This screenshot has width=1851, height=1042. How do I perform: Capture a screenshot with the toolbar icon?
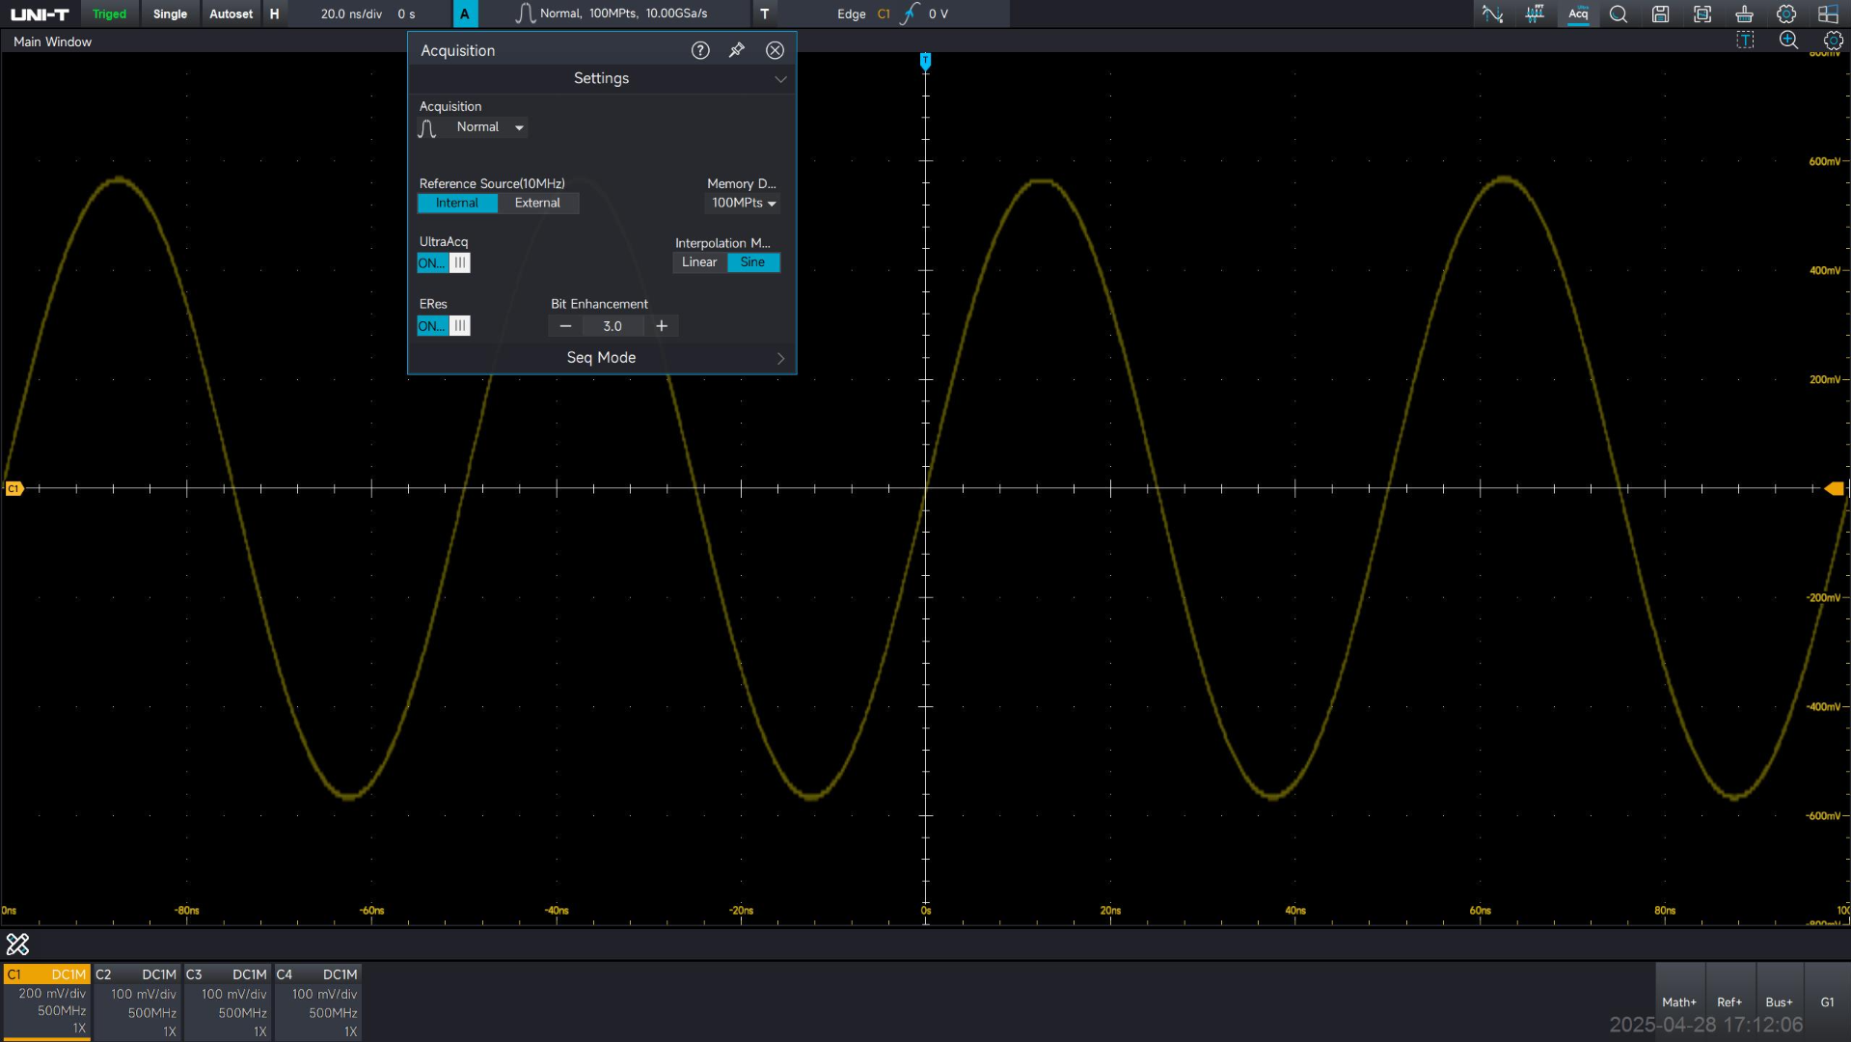tap(1702, 14)
